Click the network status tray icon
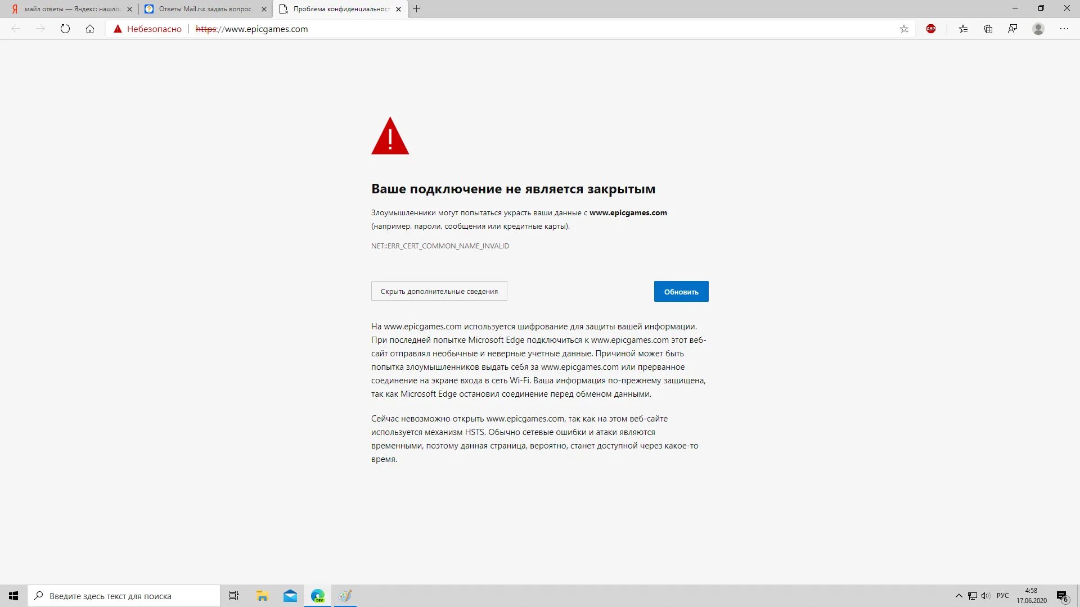 (x=973, y=596)
